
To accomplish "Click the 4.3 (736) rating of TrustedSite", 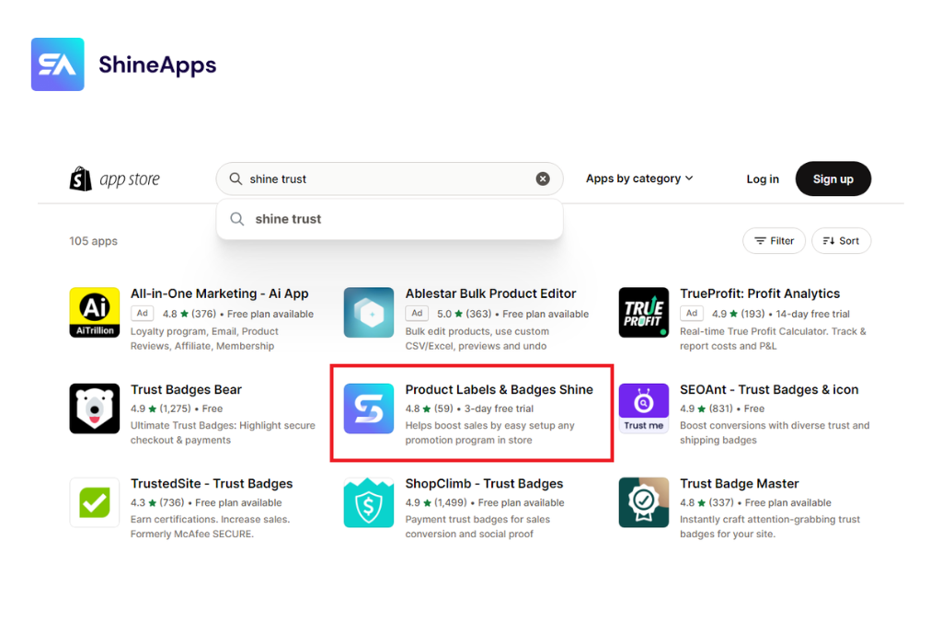I will (x=157, y=503).
